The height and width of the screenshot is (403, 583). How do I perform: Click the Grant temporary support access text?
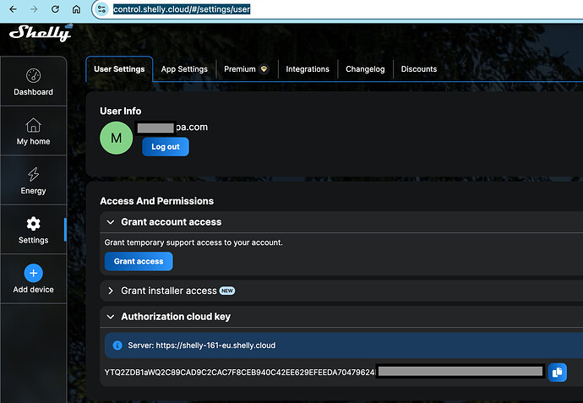(193, 242)
